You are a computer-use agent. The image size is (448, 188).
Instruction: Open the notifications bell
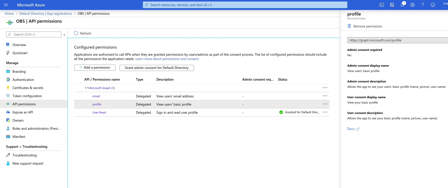[402, 5]
